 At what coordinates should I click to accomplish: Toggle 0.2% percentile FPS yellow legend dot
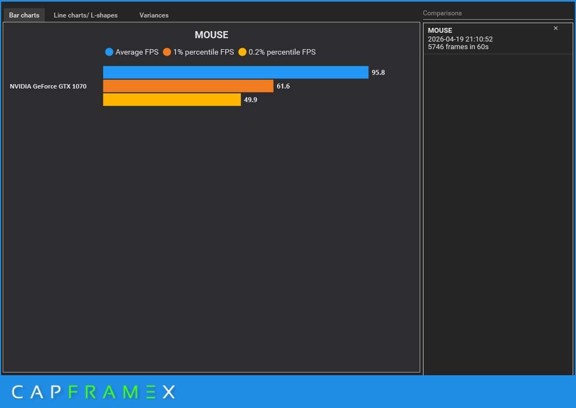pyautogui.click(x=243, y=52)
